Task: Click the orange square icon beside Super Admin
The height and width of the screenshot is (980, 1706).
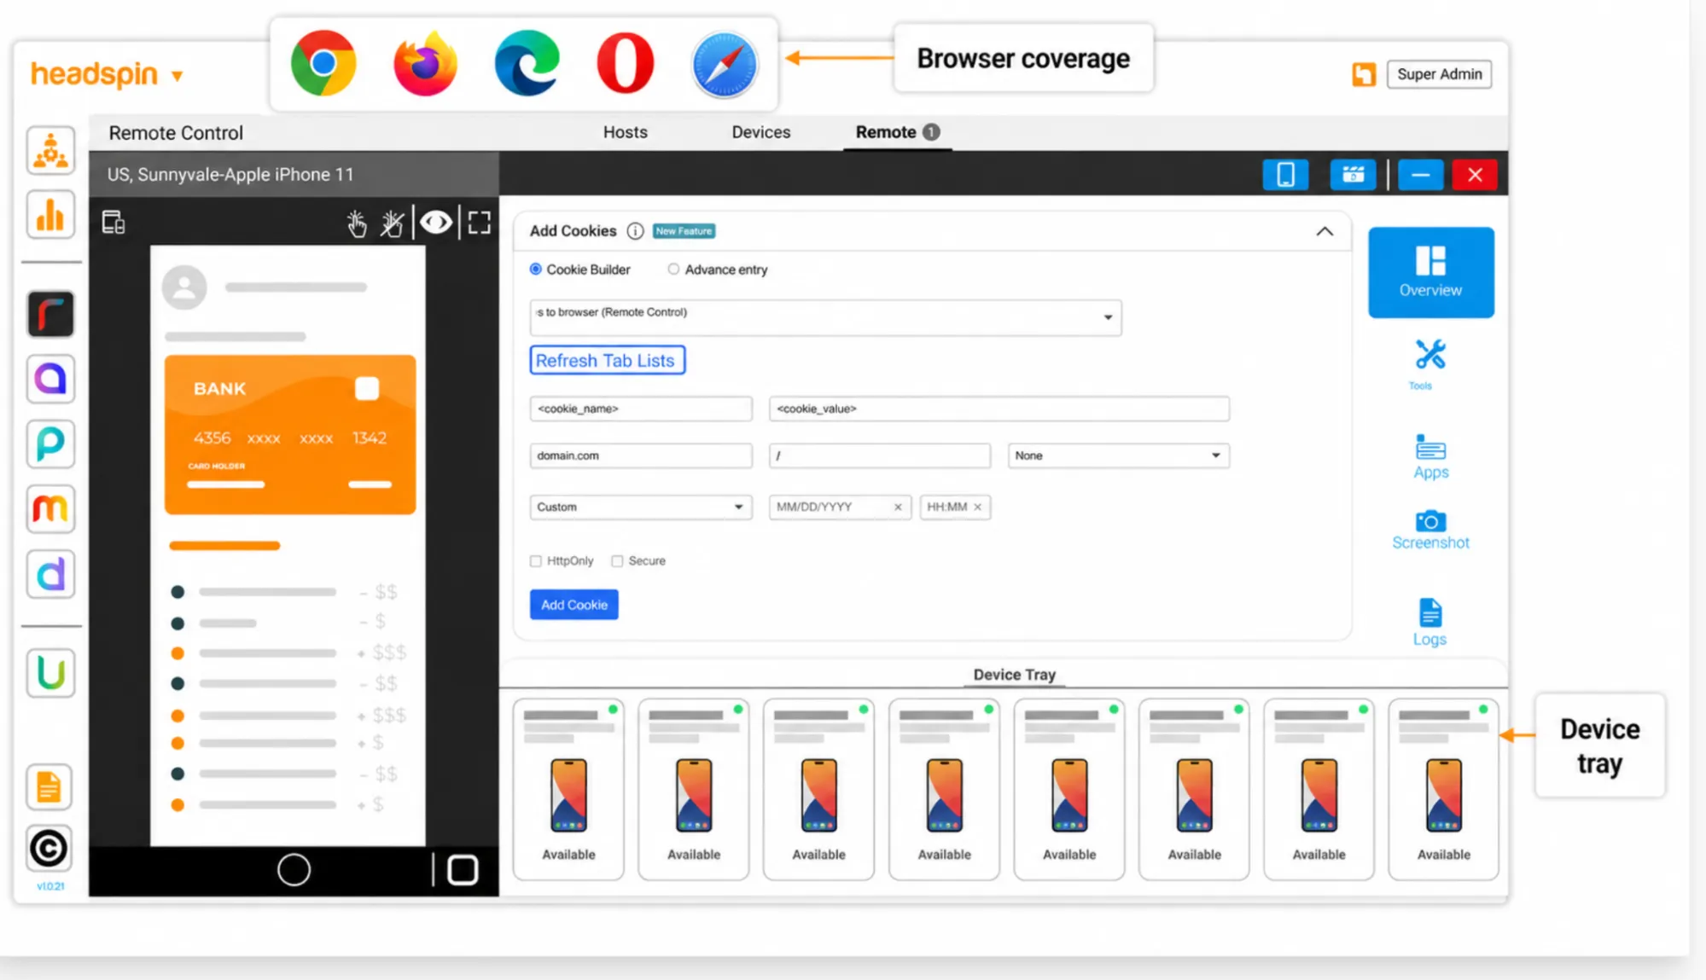Action: click(1364, 74)
